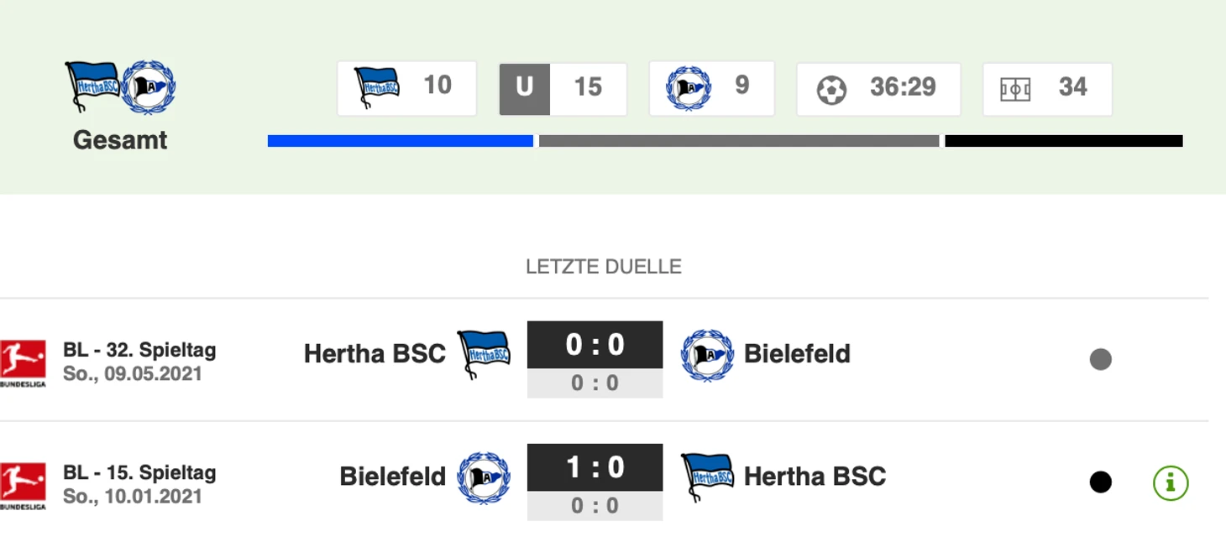Click Hertha BSC home team link on 09.05.2021

coord(375,353)
